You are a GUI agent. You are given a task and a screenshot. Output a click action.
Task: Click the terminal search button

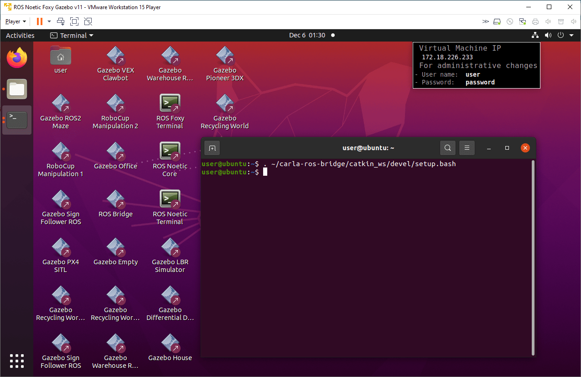[x=448, y=148]
